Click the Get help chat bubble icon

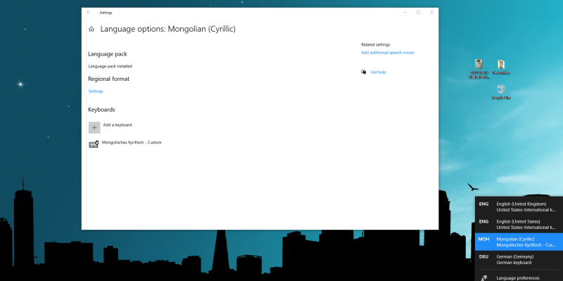click(364, 72)
